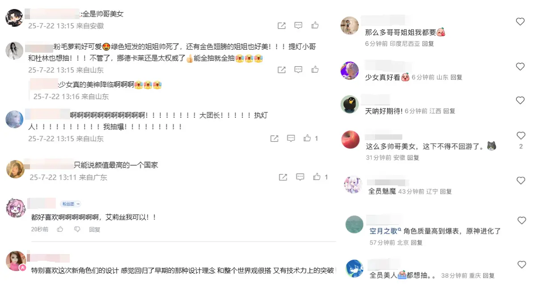Screen dimensions: 540x284
Task: Heart the 全员魅魔 comment
Action: tap(521, 180)
